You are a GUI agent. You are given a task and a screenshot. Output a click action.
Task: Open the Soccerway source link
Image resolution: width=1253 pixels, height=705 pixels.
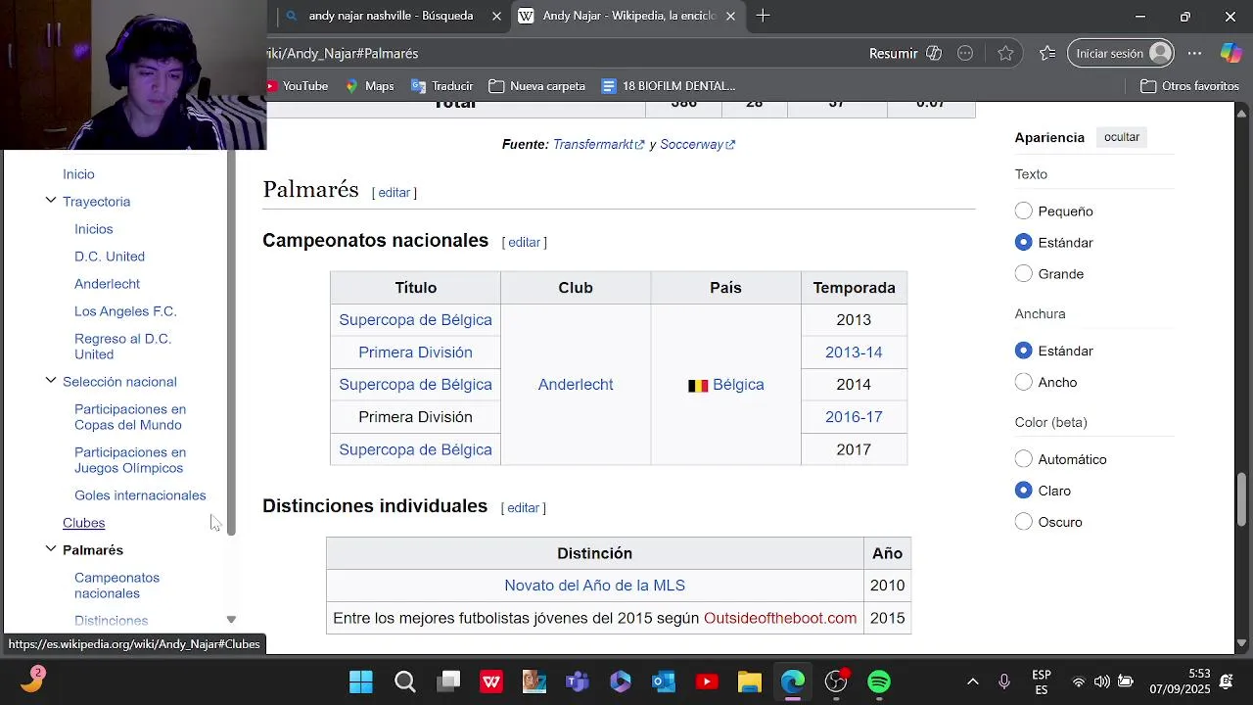pyautogui.click(x=697, y=144)
